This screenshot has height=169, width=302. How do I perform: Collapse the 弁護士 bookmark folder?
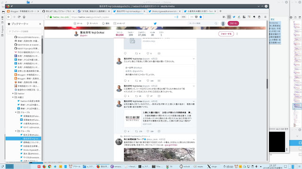tap(13, 97)
